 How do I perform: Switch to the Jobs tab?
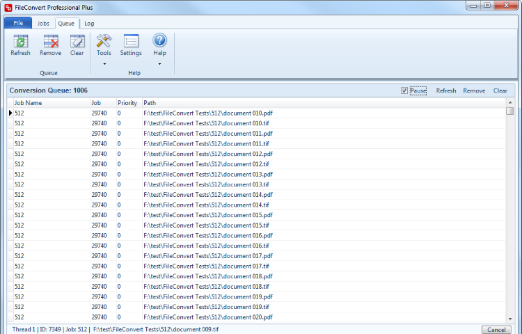point(43,23)
